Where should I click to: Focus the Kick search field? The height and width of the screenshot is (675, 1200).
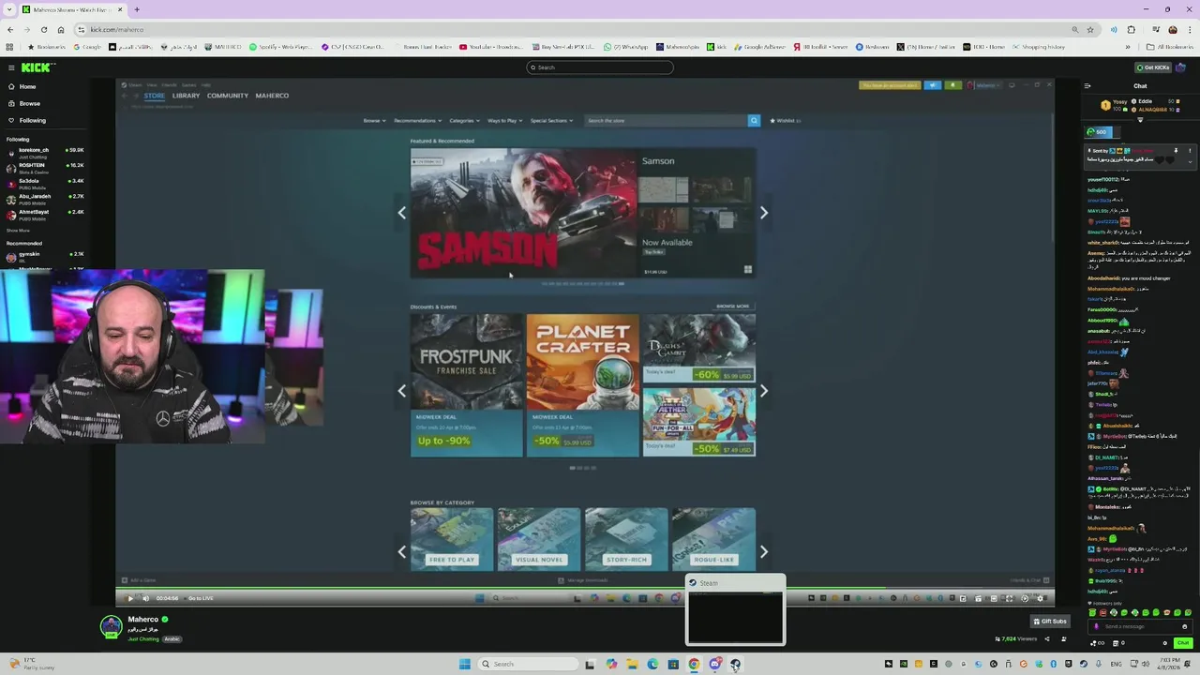tap(600, 67)
